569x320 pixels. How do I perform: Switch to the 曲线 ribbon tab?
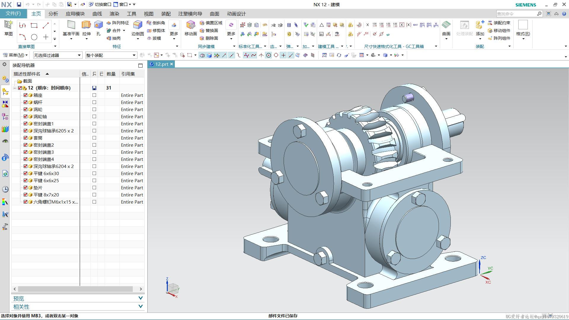(97, 14)
